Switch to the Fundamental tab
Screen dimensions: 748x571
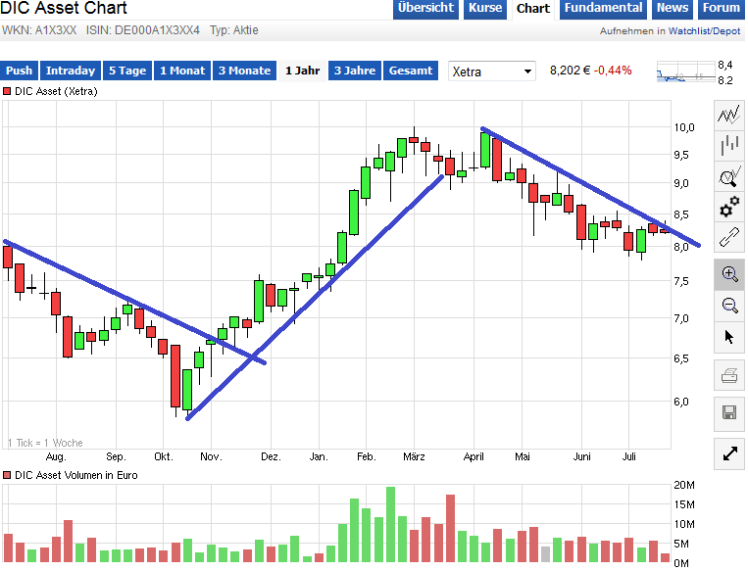[x=606, y=9]
